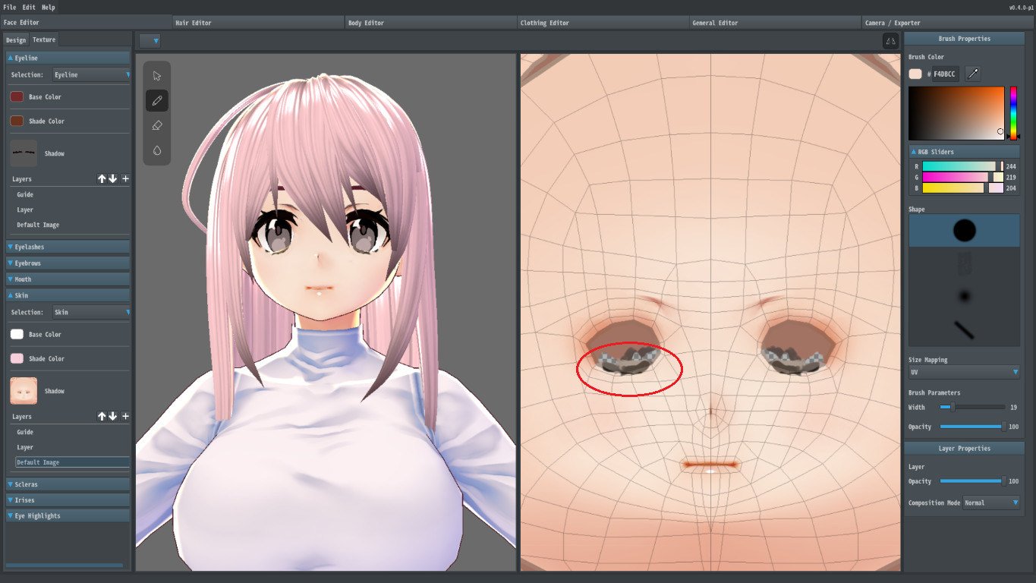Viewport: 1036px width, 583px height.
Task: Move Skin layer up with up arrow
Action: pos(102,417)
